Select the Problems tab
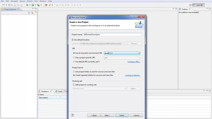 [x=45, y=92]
